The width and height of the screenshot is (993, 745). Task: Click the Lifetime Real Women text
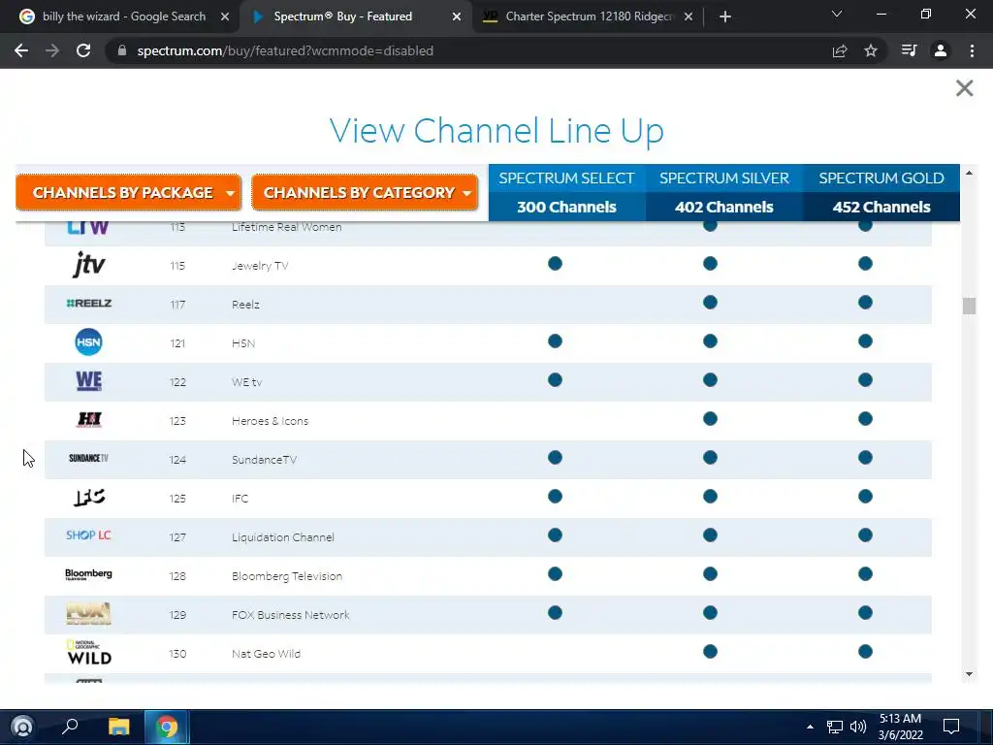tap(286, 227)
